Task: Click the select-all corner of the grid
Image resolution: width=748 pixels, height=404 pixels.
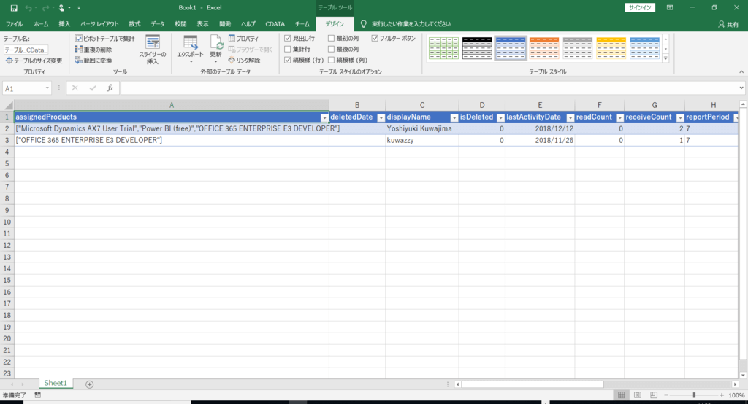Action: coord(7,105)
